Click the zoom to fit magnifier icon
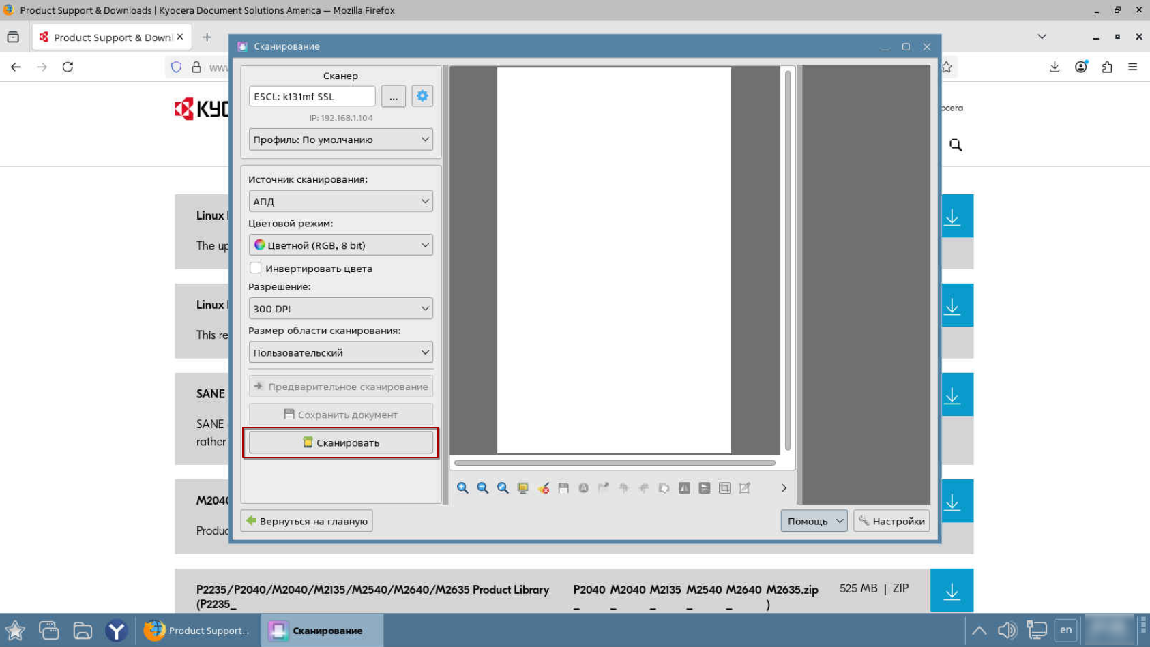 tap(503, 488)
